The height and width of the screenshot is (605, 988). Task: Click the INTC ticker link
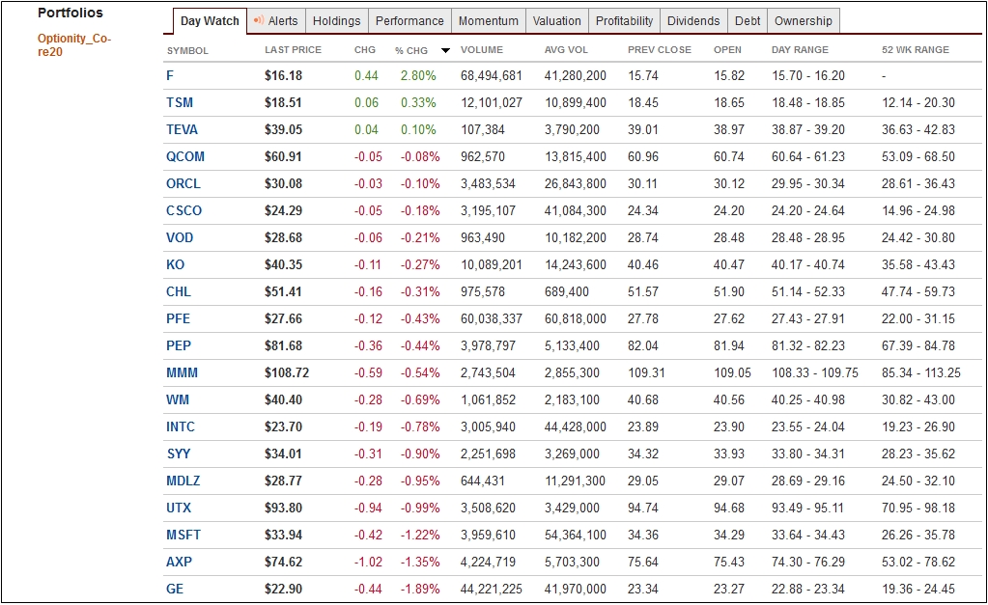tap(181, 427)
